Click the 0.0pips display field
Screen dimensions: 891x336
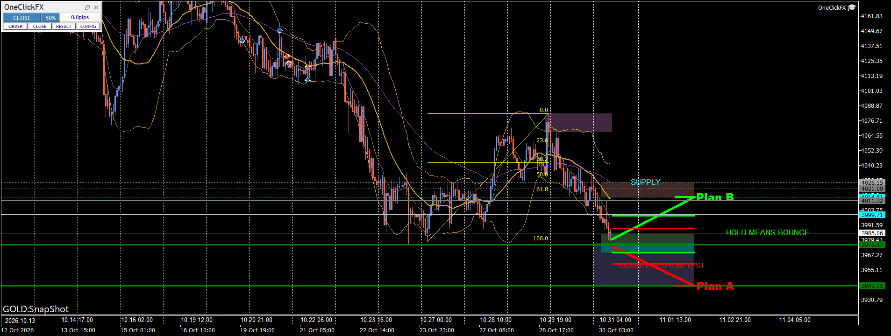(x=80, y=18)
